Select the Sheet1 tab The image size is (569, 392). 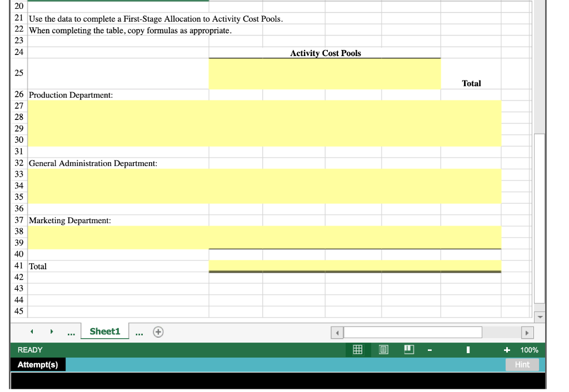pyautogui.click(x=104, y=331)
